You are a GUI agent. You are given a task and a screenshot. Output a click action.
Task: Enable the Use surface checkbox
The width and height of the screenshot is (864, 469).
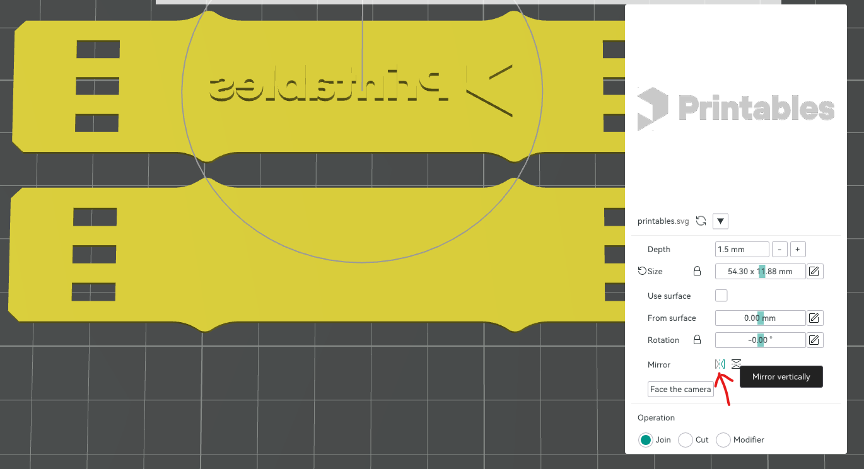tap(721, 296)
